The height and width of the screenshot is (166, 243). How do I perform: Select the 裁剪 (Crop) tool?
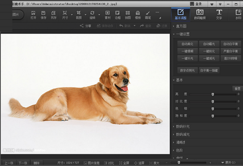pyautogui.click(x=79, y=15)
